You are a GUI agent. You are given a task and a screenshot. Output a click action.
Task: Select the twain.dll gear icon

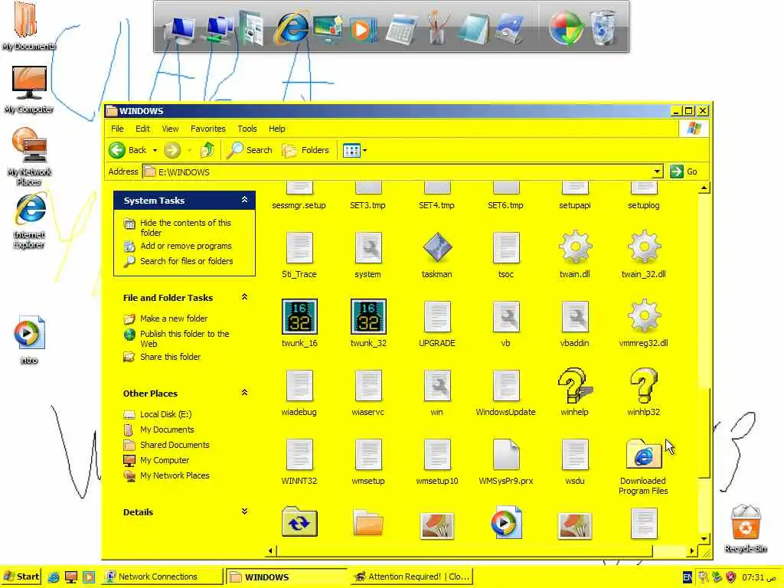click(575, 247)
